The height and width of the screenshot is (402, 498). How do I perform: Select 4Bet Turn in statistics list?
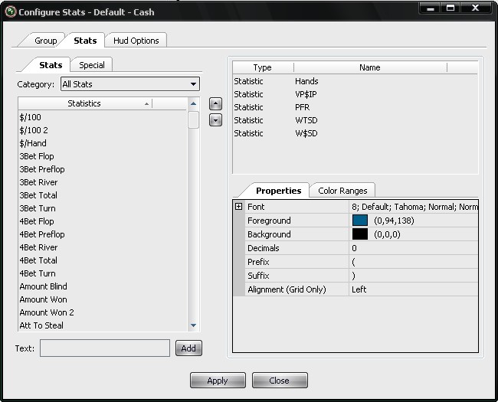tap(103, 273)
